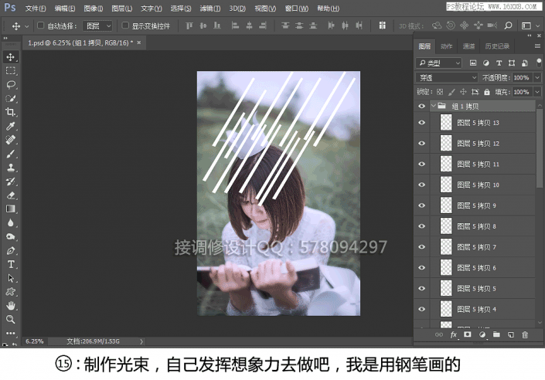Open the 穿透 blend mode dropdown

(448, 78)
